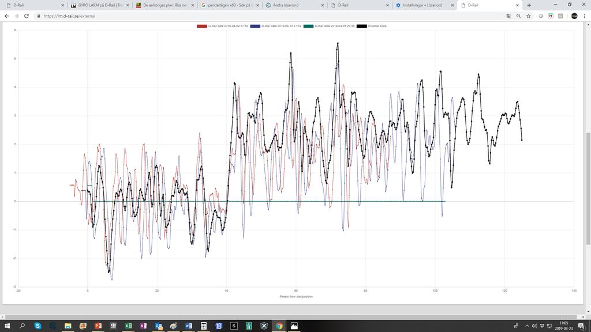Image resolution: width=591 pixels, height=332 pixels.
Task: Open Skype from the taskbar
Action: [x=38, y=326]
